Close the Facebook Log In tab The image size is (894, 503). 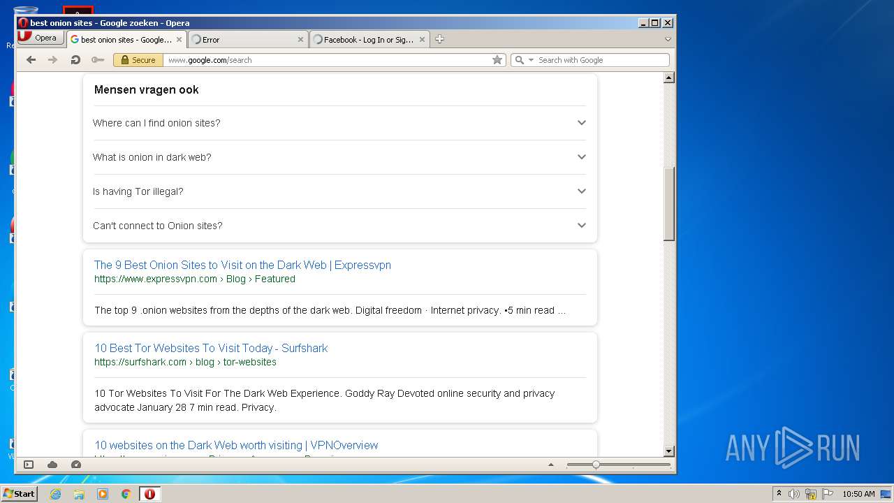422,40
